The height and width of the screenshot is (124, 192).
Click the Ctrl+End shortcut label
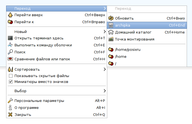177,25
